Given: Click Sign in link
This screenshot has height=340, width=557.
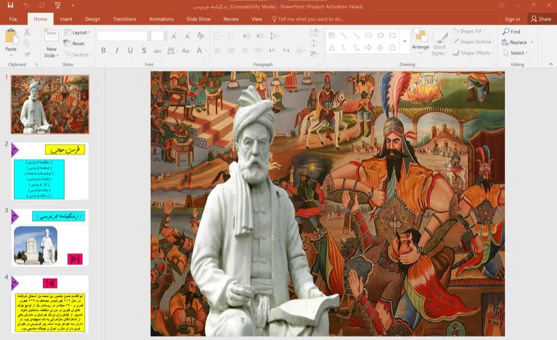Looking at the screenshot, I should tap(512, 19).
